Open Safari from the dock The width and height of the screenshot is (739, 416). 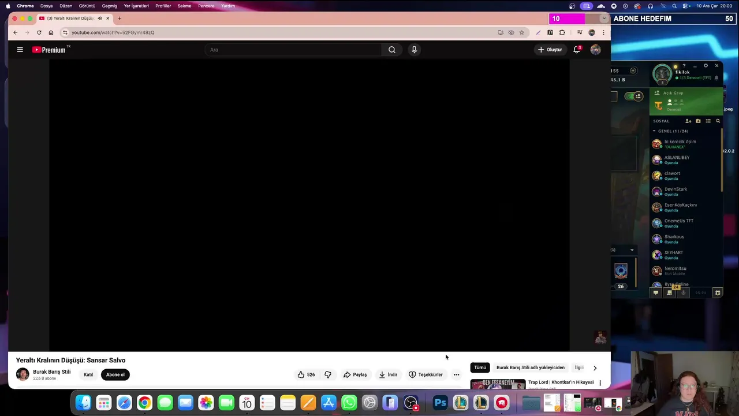(x=124, y=403)
